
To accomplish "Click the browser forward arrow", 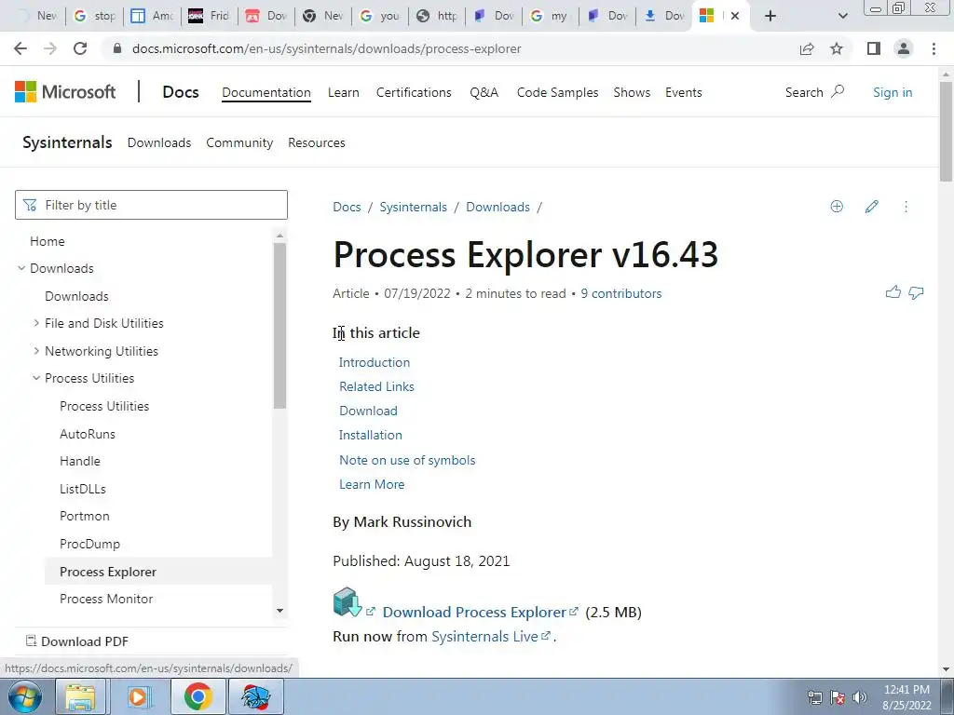I will coord(50,48).
